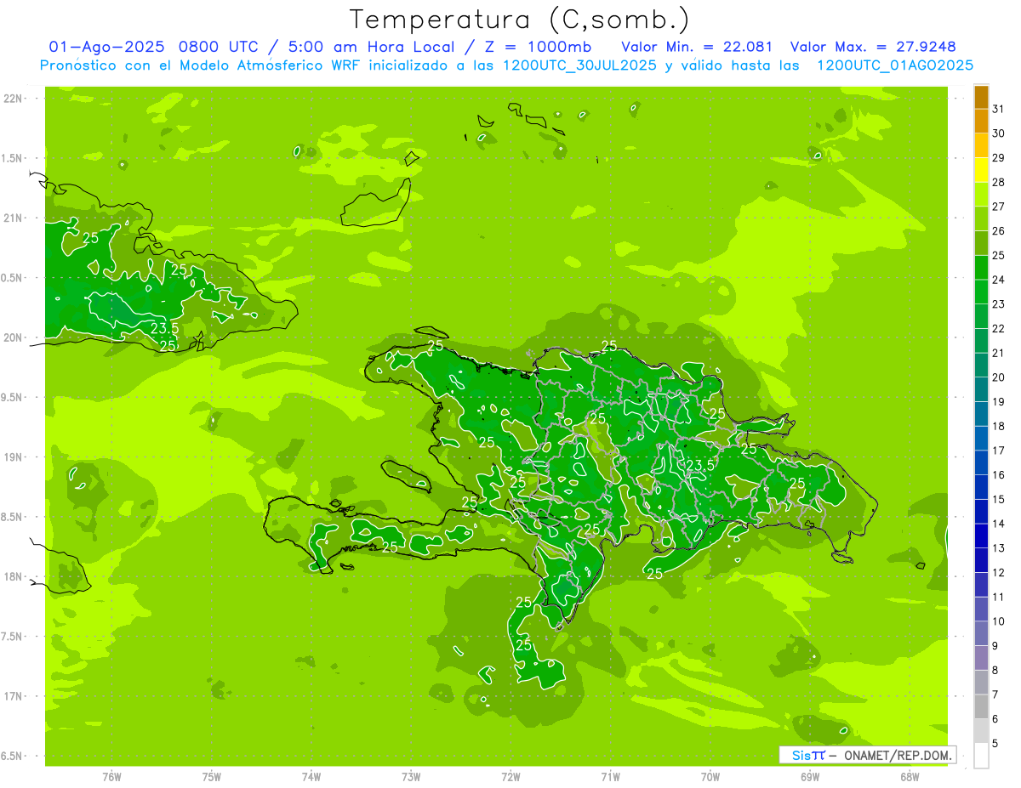Click the "SisPI – ONAMET/REP.DOM." credit box
The image size is (1021, 788).
(868, 755)
